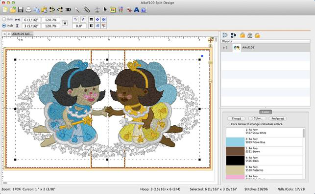The width and height of the screenshot is (315, 194).
Task: Select the Aikcf109 Spli... document tab
Action: coord(22,34)
